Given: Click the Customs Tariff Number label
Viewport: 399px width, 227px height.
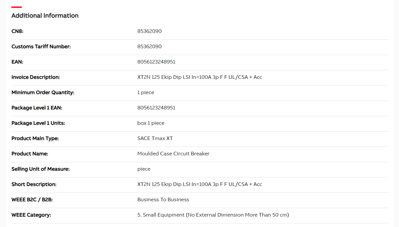Looking at the screenshot, I should 41,47.
